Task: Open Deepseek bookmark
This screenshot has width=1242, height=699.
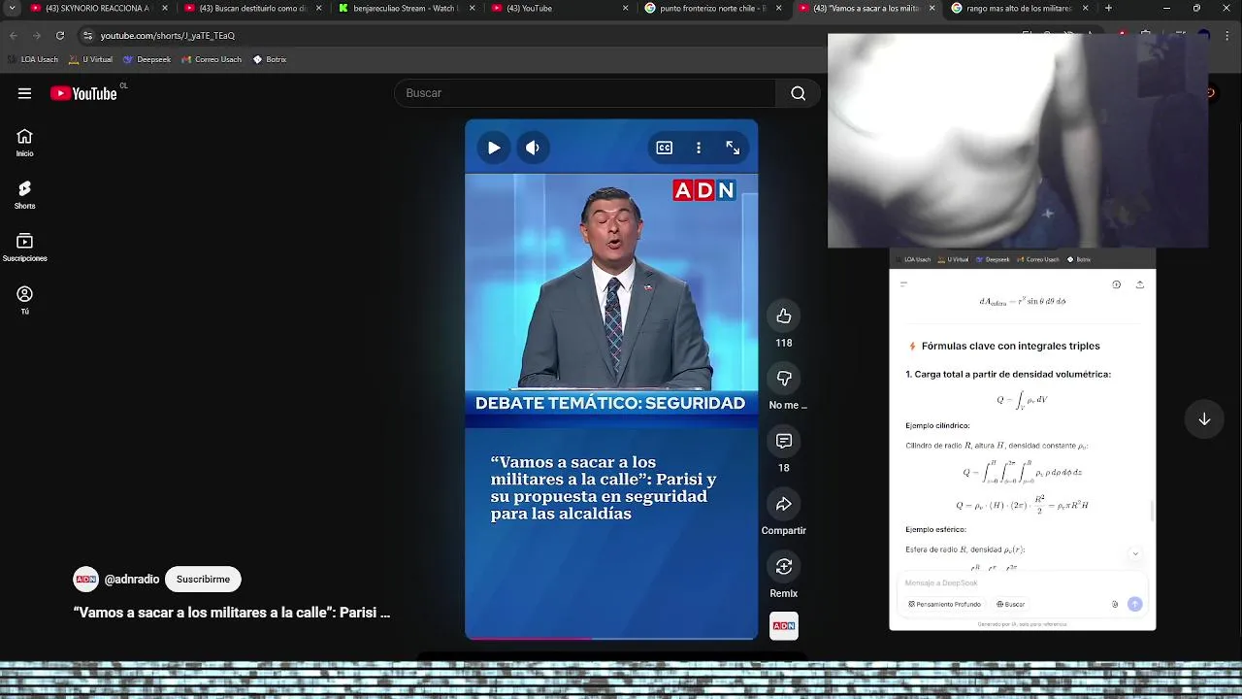Action: click(147, 59)
